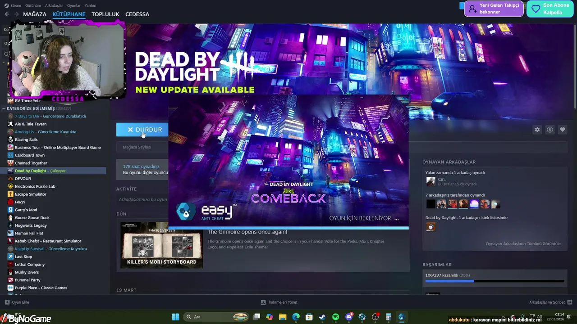This screenshot has height=324, width=577.
Task: Select Goose Goose Duck in the list
Action: tap(32, 218)
